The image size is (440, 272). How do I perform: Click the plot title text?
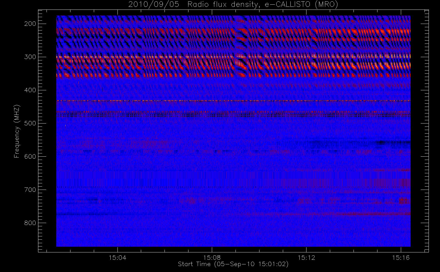[233, 5]
